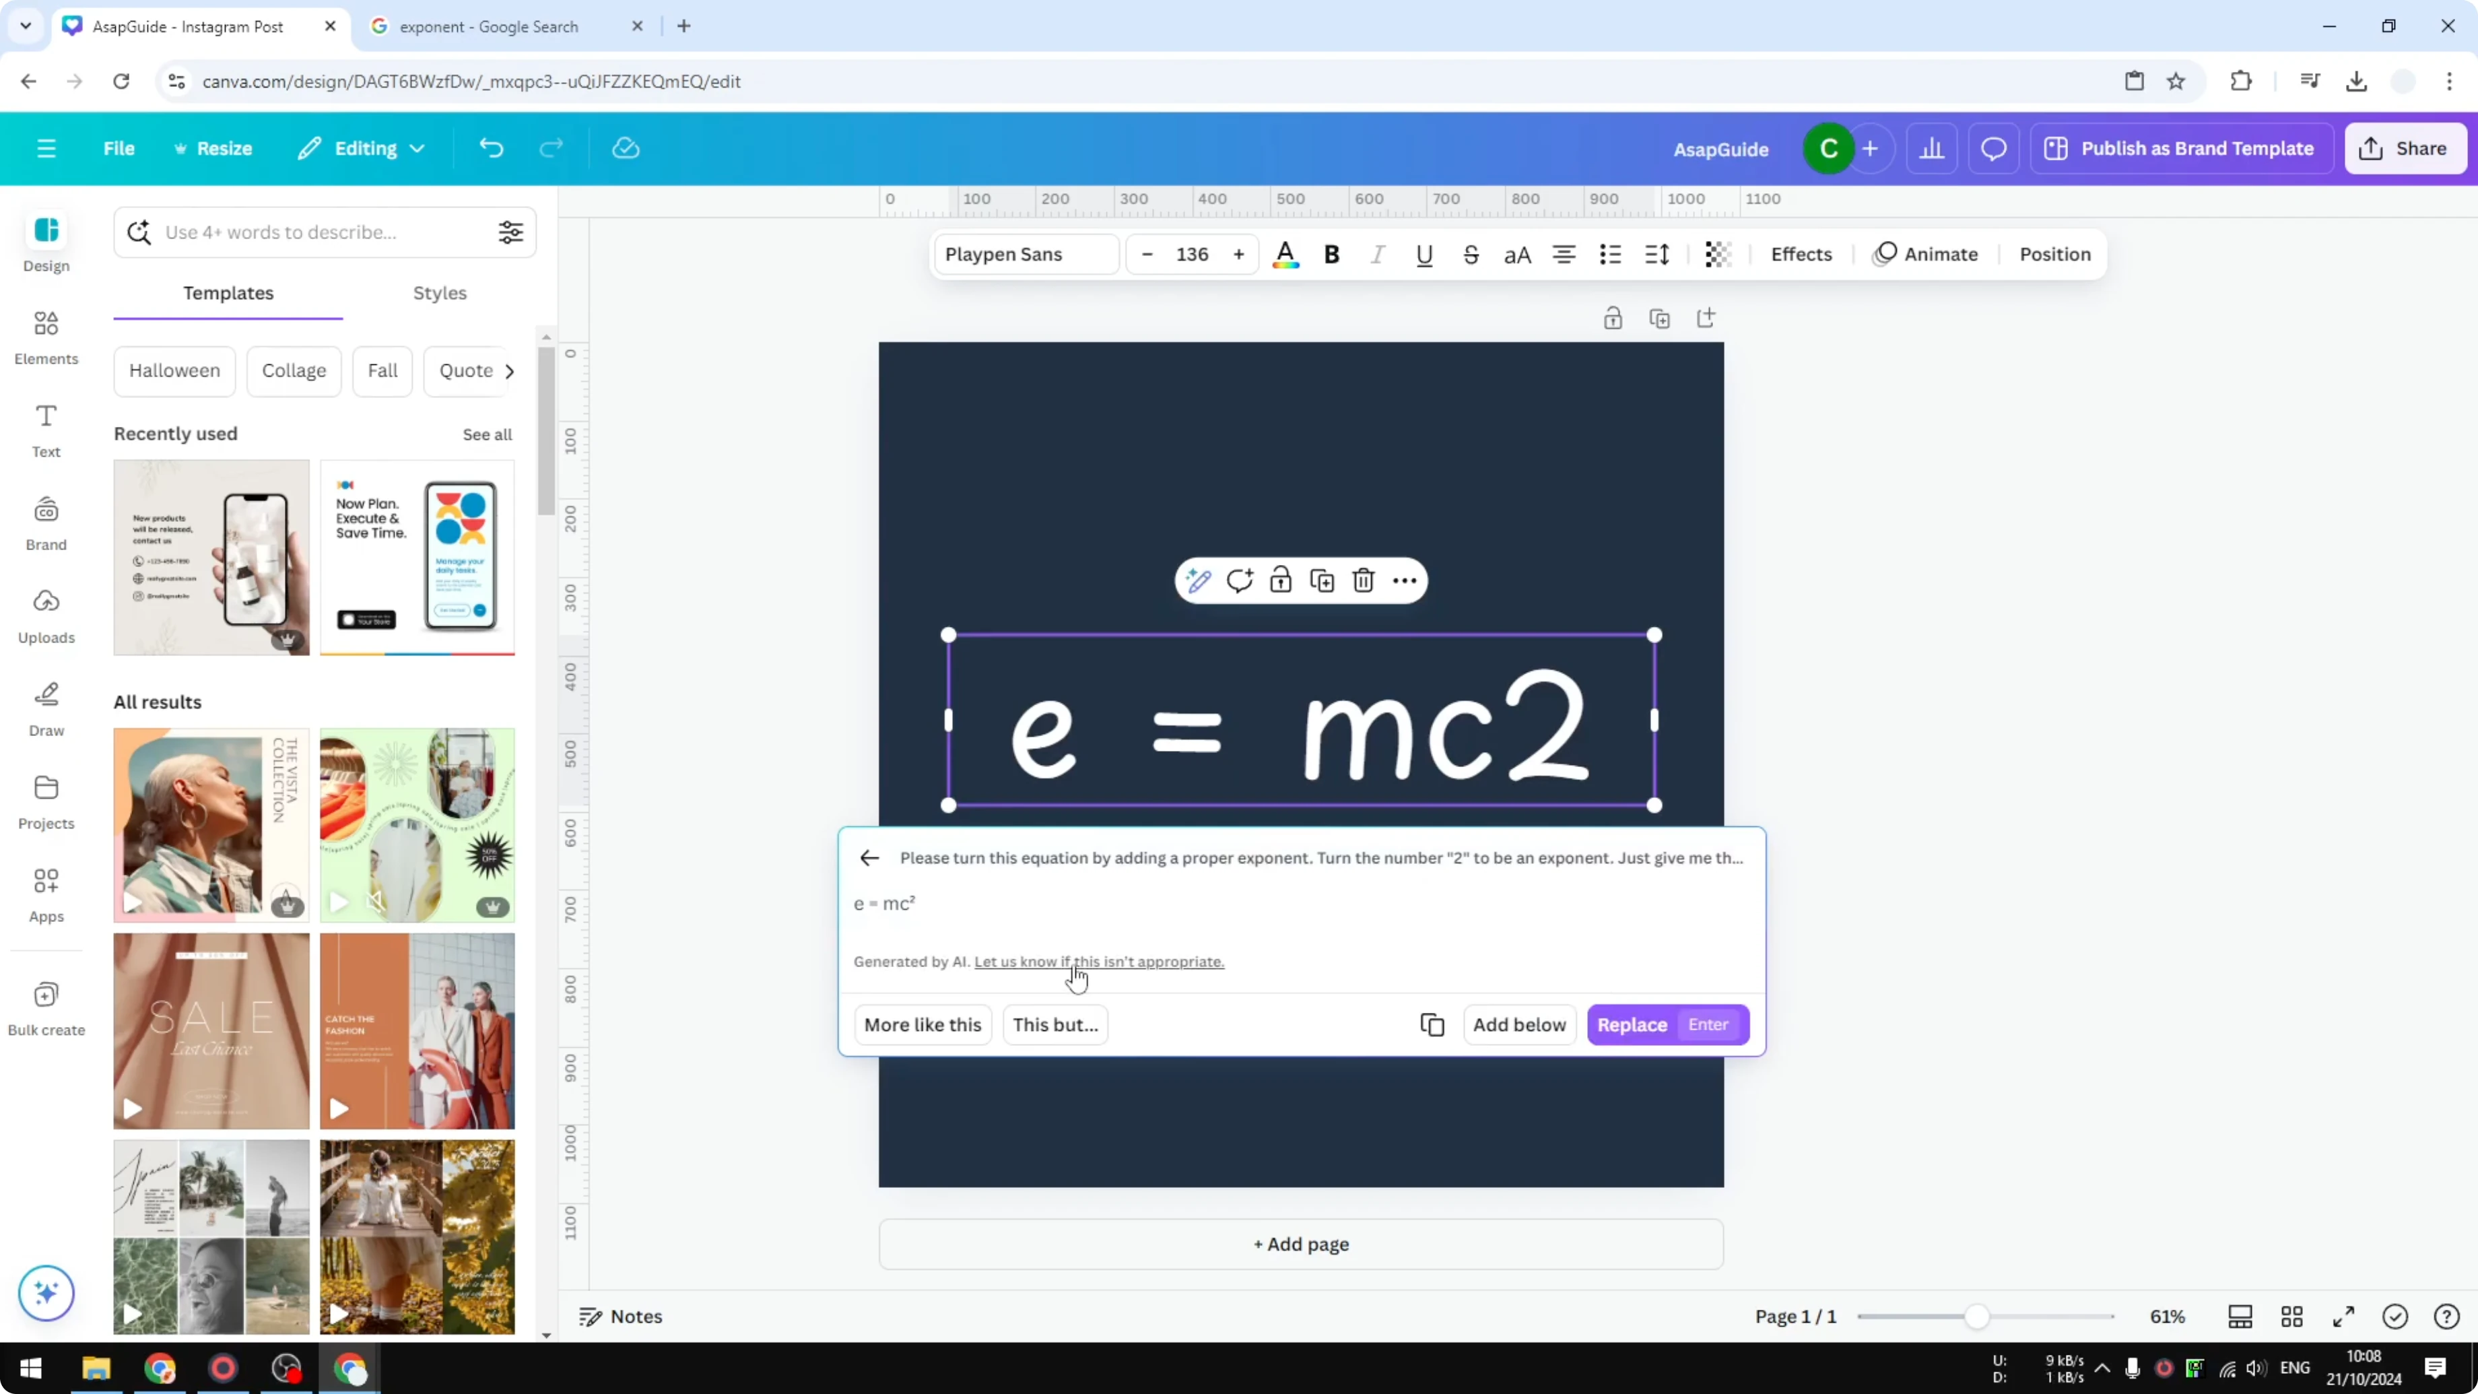Select the SALE Last Chance template thumbnail

coord(211,1030)
